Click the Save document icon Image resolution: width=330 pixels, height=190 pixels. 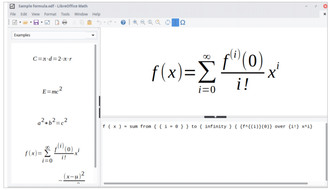point(36,22)
